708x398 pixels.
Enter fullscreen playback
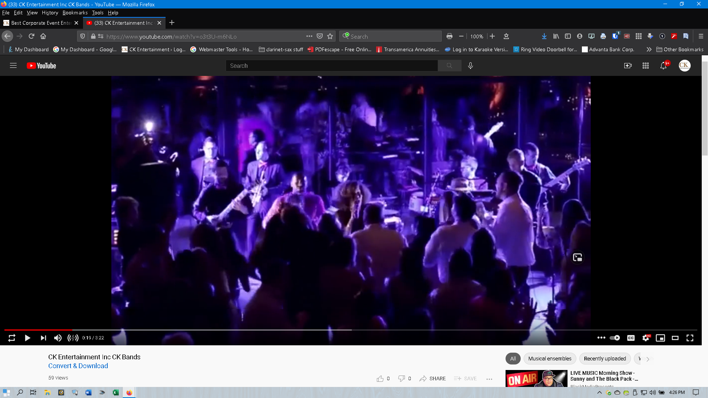pyautogui.click(x=690, y=338)
